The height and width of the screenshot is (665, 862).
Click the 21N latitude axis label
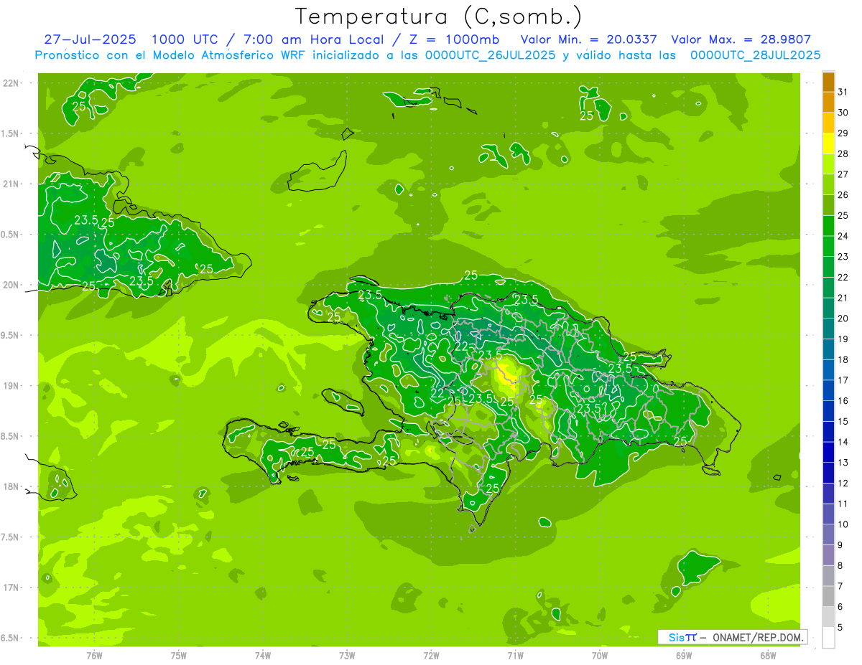click(x=11, y=184)
